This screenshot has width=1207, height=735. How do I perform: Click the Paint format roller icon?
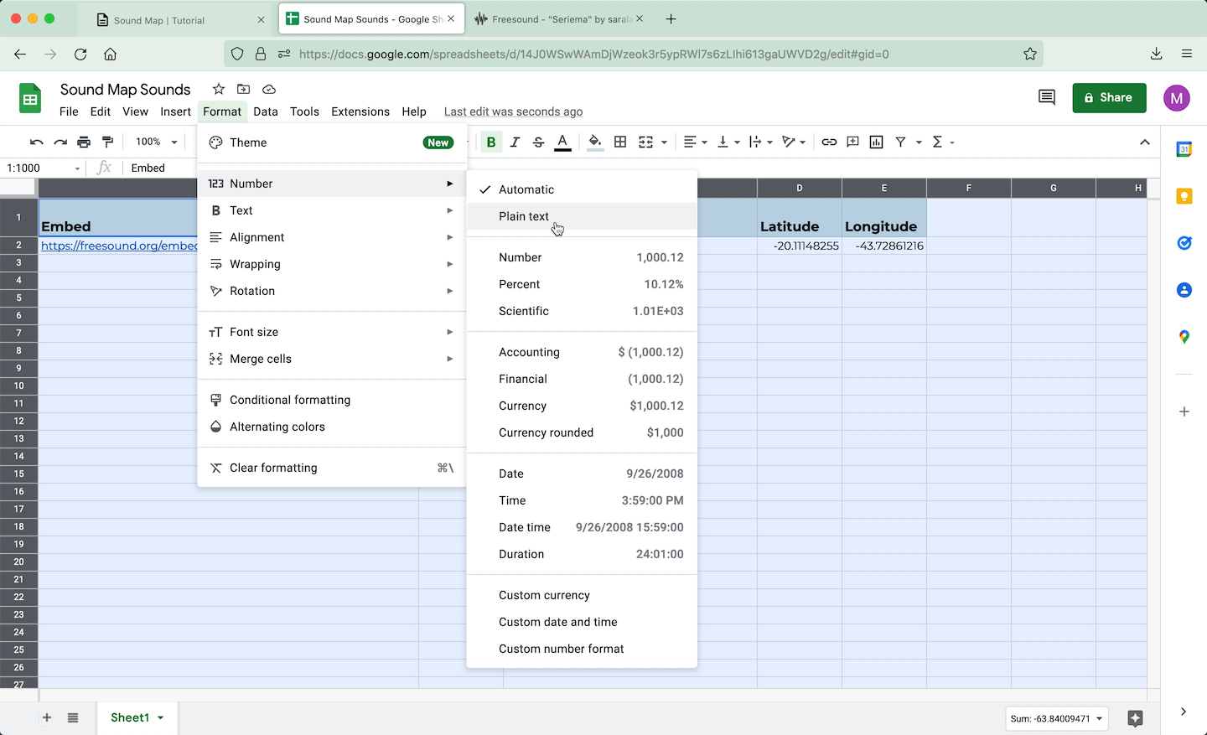(107, 142)
